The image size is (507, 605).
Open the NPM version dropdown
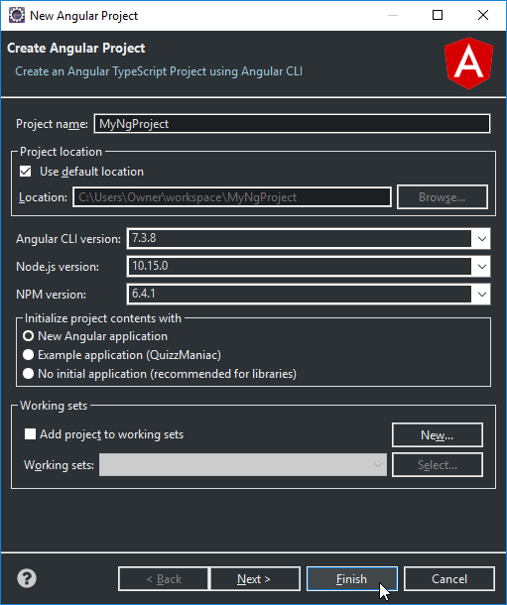pyautogui.click(x=481, y=295)
